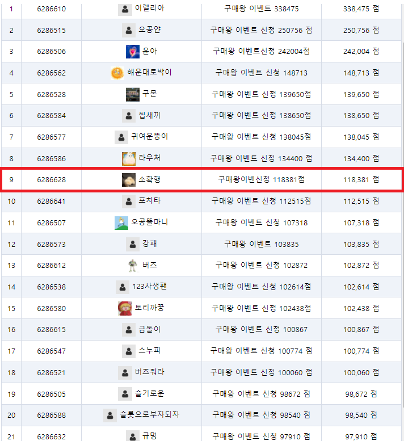Open post titled 구매왕 이벤트 338475

(261, 9)
